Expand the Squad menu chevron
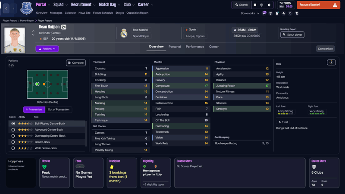345x194 pixels. click(66, 5)
